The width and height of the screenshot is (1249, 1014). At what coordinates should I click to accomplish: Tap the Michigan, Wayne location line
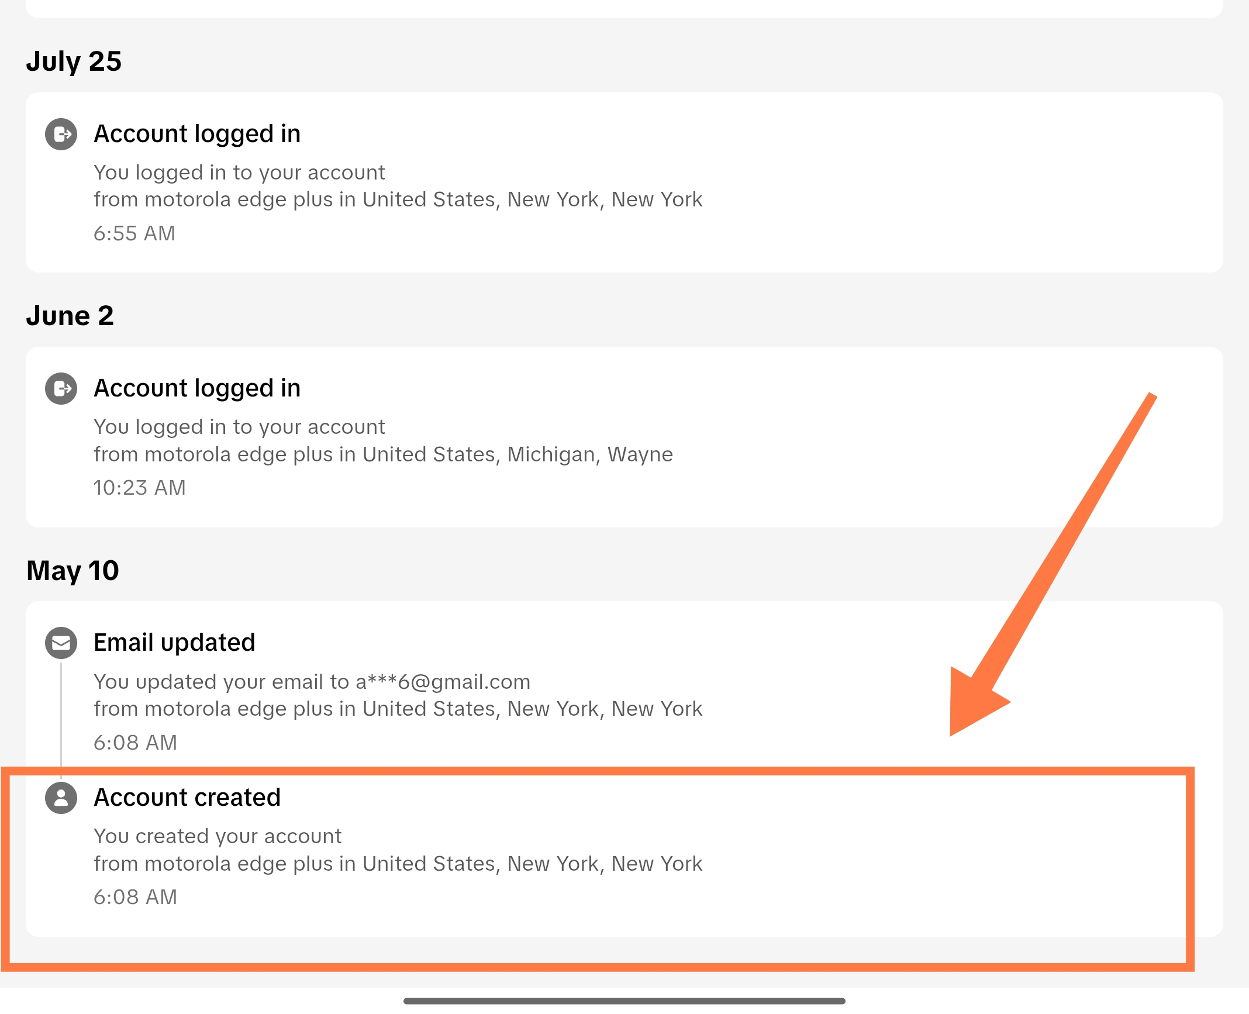click(x=383, y=455)
